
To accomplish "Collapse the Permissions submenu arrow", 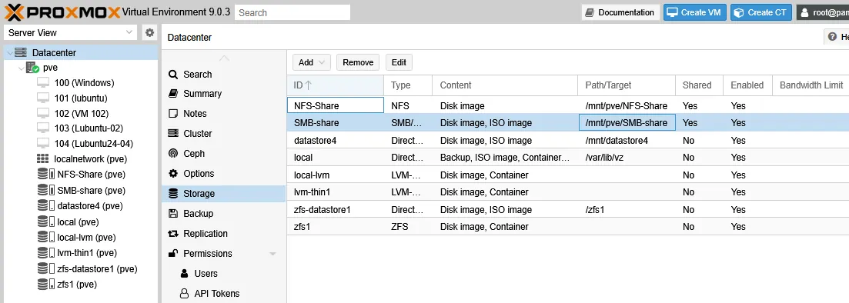I will click(x=273, y=254).
